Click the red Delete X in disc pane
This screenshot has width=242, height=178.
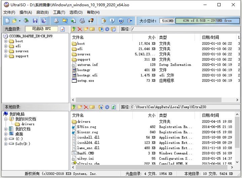tap(80, 29)
